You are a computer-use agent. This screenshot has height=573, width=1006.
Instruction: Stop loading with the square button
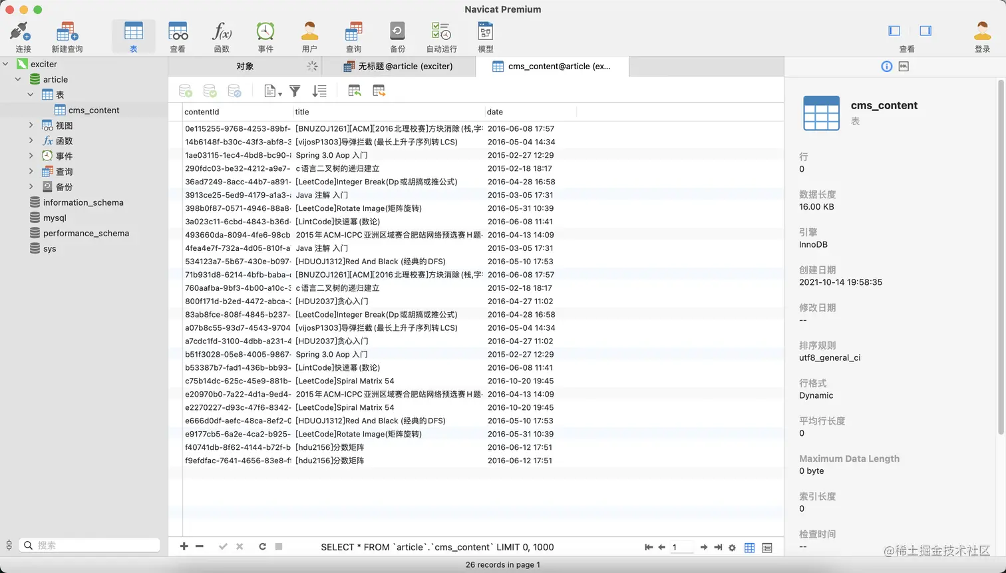pos(279,546)
